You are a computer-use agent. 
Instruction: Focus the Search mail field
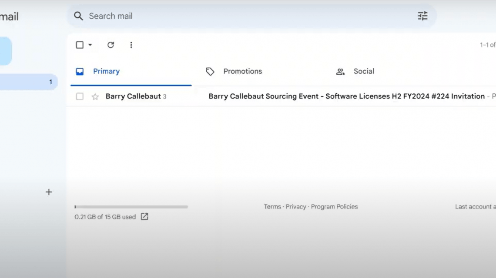click(251, 16)
